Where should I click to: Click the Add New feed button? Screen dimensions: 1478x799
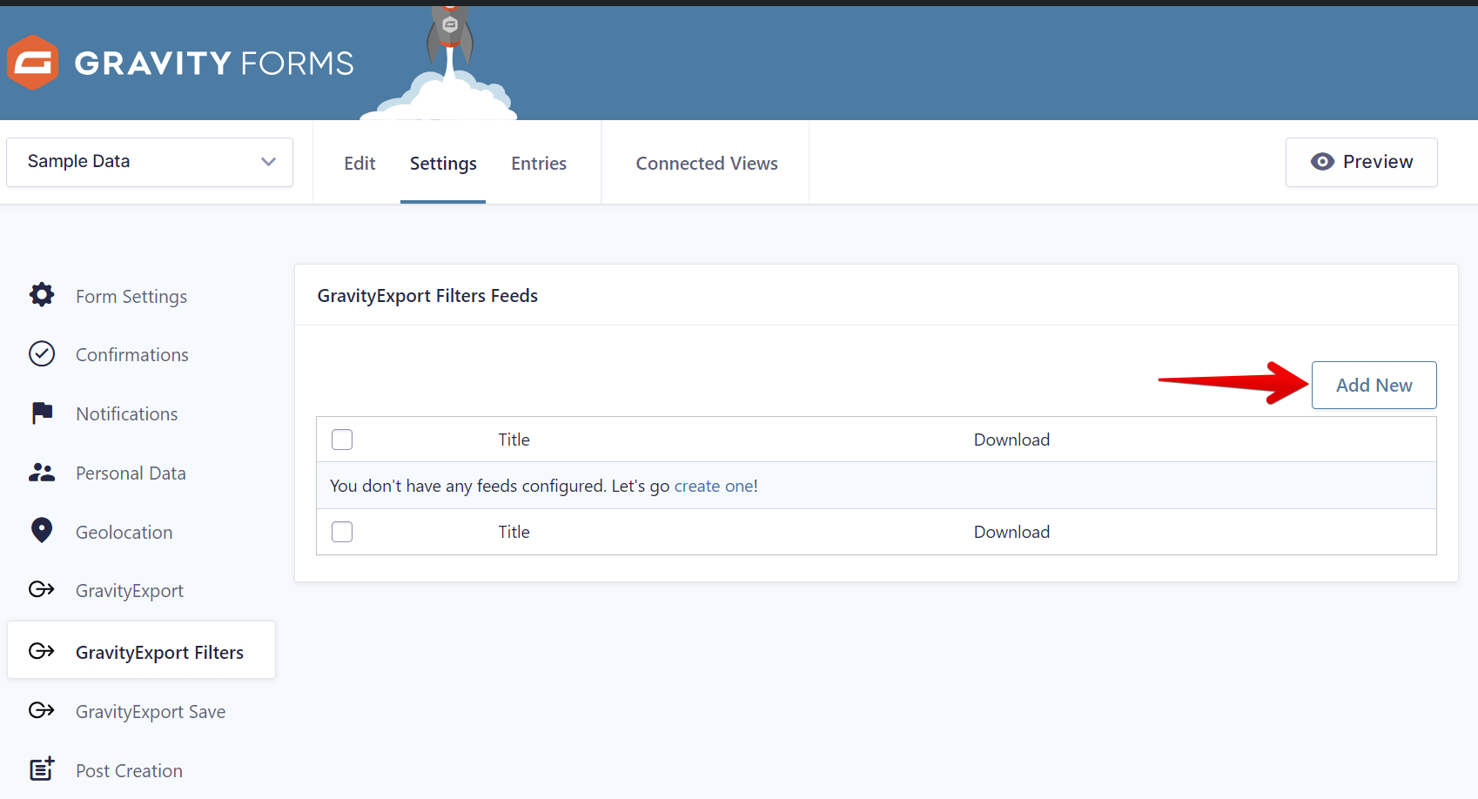[x=1374, y=385]
